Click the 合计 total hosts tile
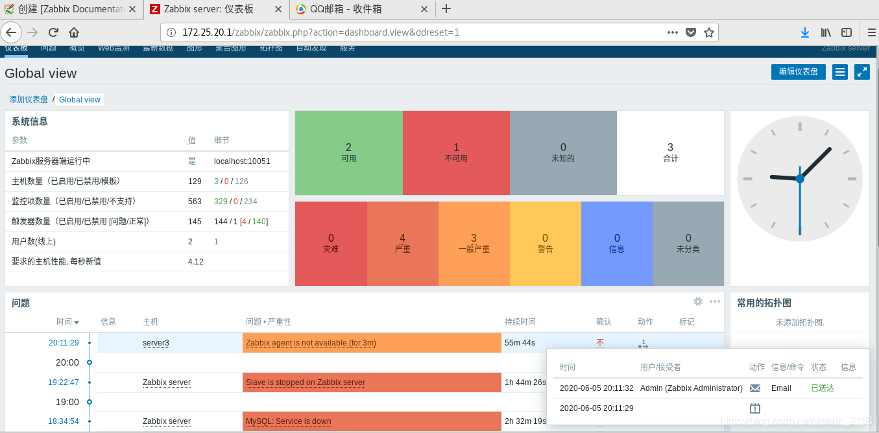 coord(670,153)
